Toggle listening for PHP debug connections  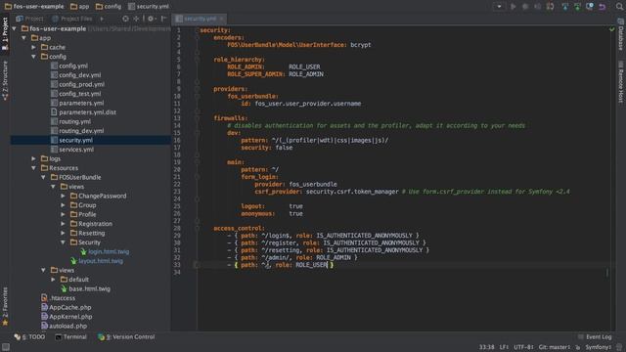click(550, 7)
